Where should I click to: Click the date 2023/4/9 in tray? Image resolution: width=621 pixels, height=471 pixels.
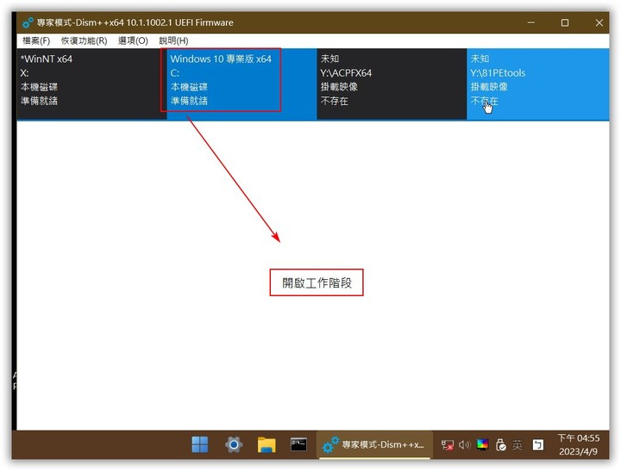(x=578, y=451)
